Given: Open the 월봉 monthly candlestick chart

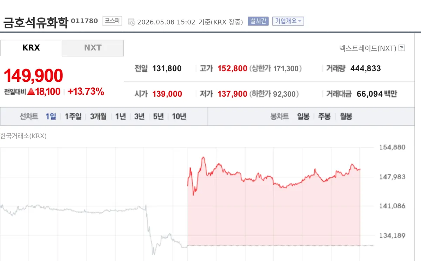Looking at the screenshot, I should (346, 116).
